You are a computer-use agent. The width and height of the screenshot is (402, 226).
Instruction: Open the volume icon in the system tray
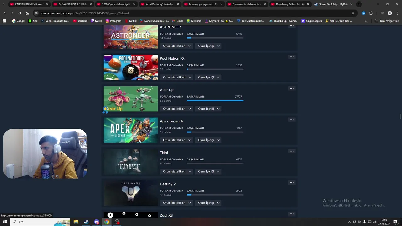coord(374,222)
